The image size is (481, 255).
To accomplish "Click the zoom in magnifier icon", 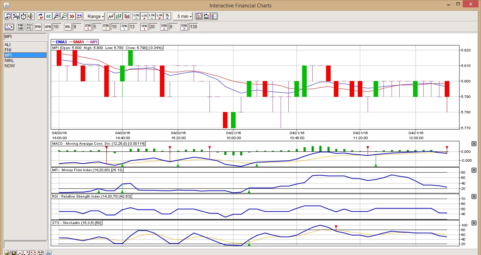I will pos(56,16).
